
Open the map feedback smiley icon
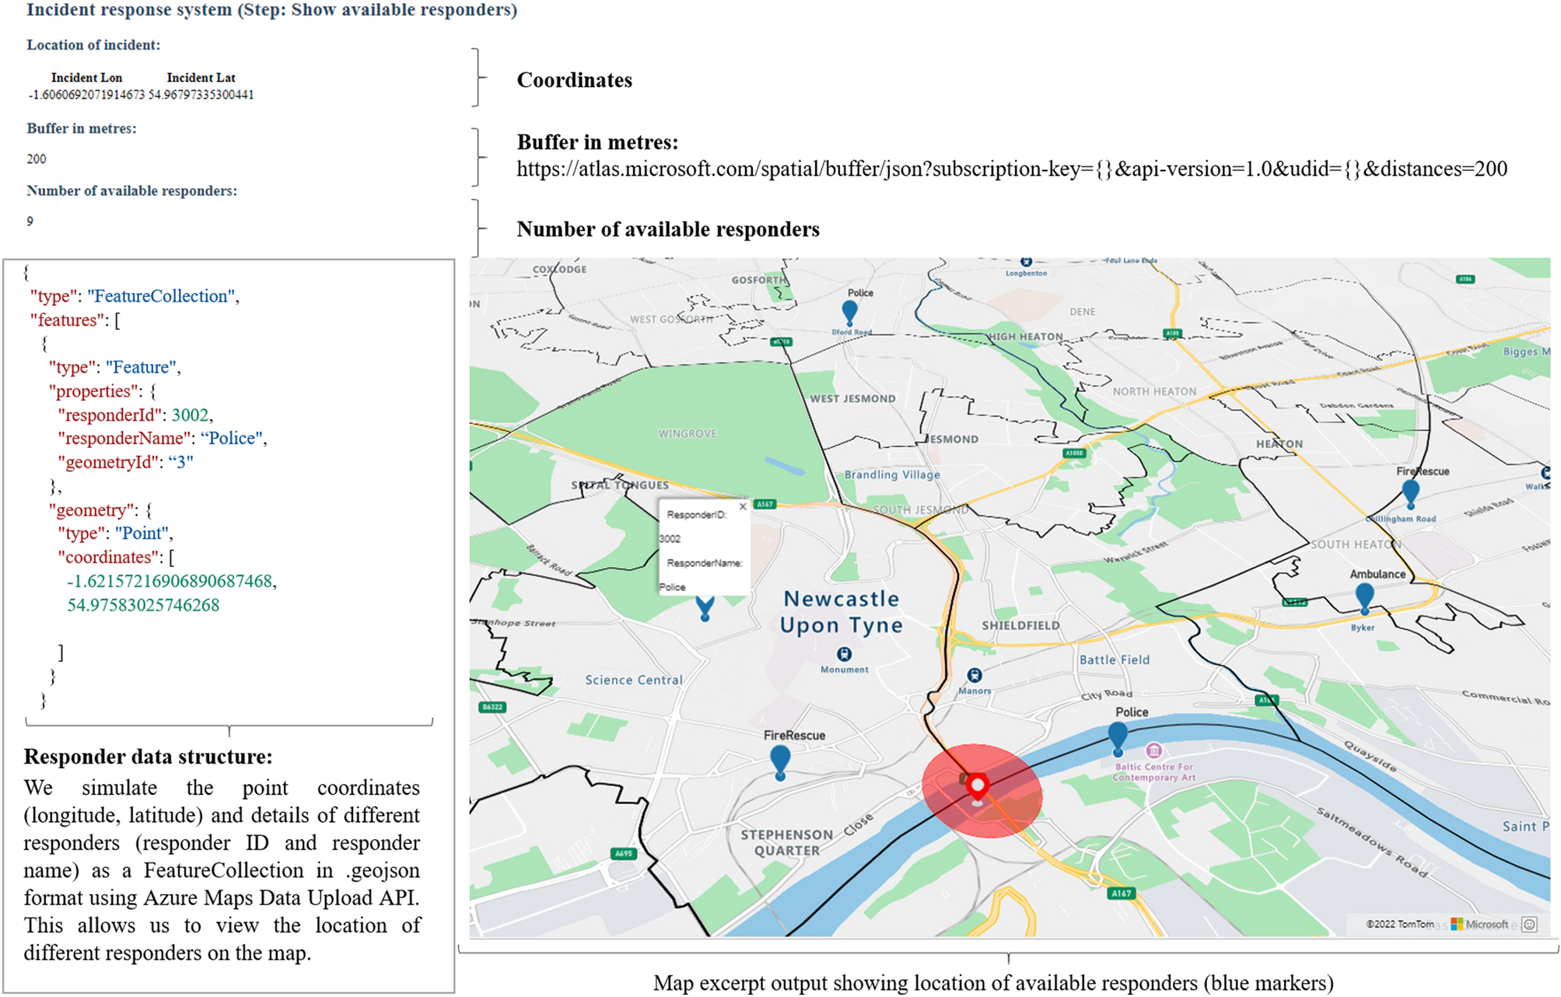[x=1529, y=924]
